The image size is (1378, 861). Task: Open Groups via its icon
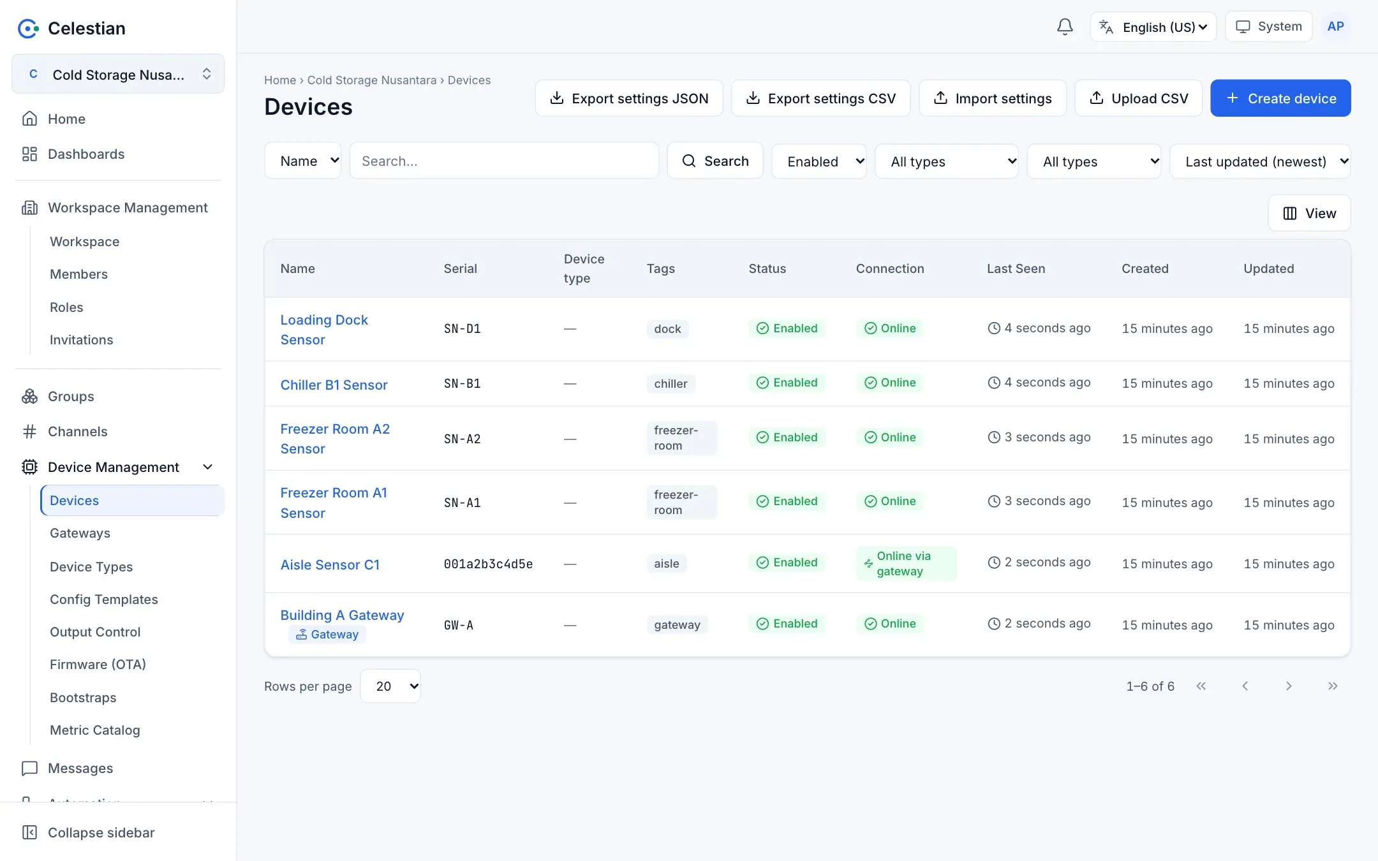[29, 396]
